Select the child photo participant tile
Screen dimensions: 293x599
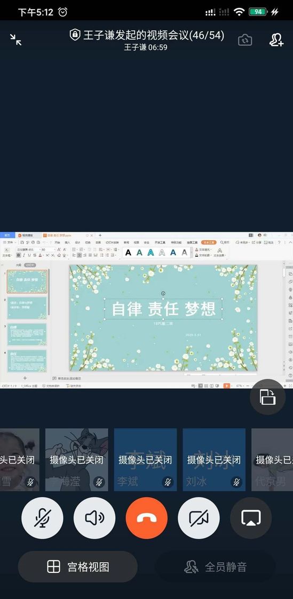[20, 460]
